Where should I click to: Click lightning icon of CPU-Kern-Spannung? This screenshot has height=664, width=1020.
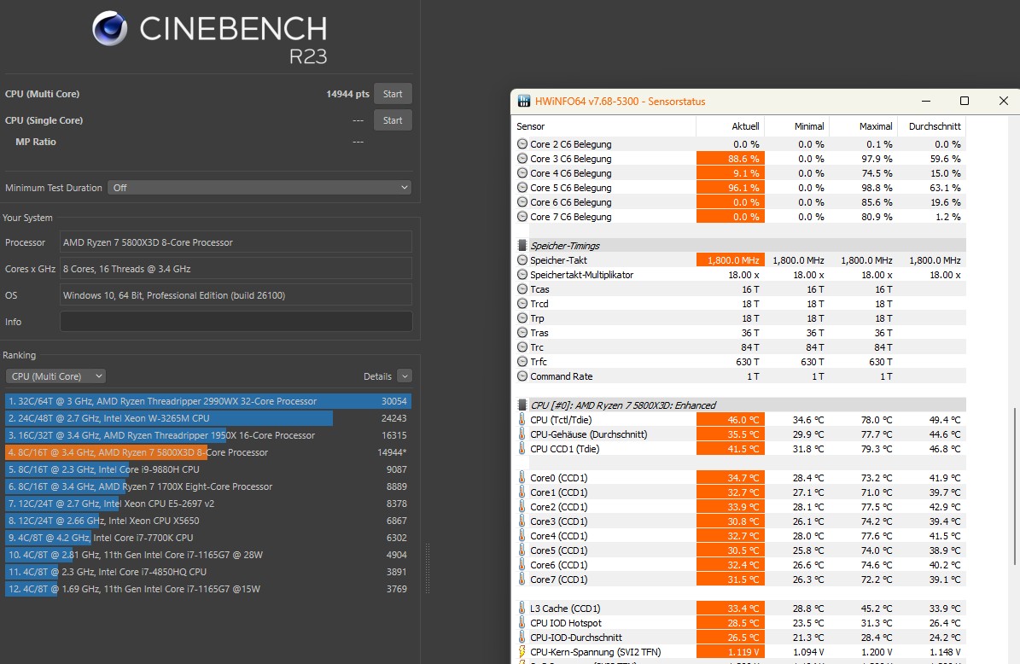(522, 652)
